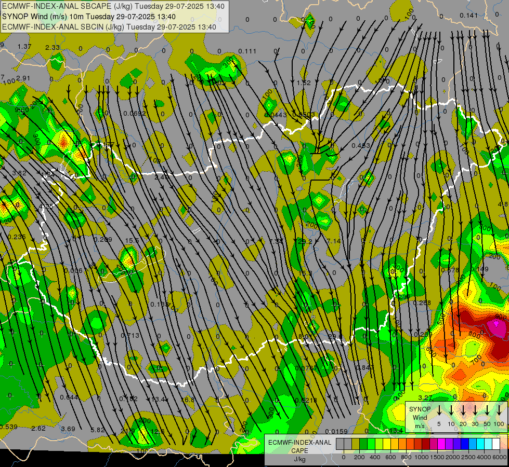
Task: Select the SBCAPE title line in header
Action: 113,6
